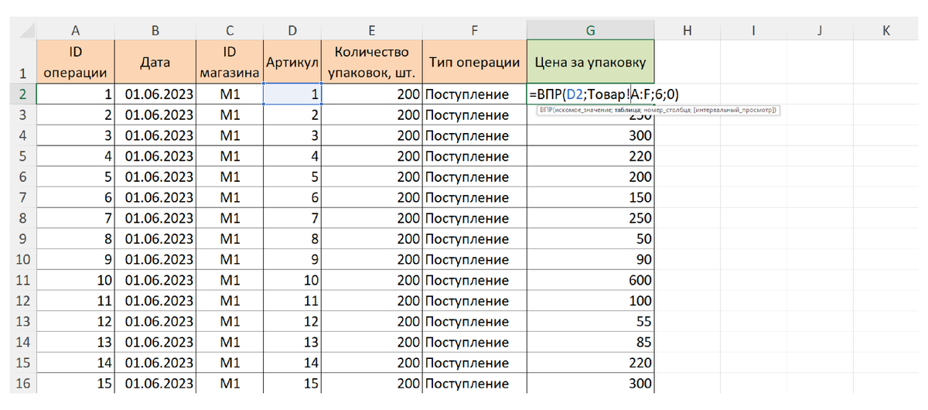Viewport: 928px width, 410px height.
Task: Click article number 8 in row 9
Action: click(x=292, y=238)
